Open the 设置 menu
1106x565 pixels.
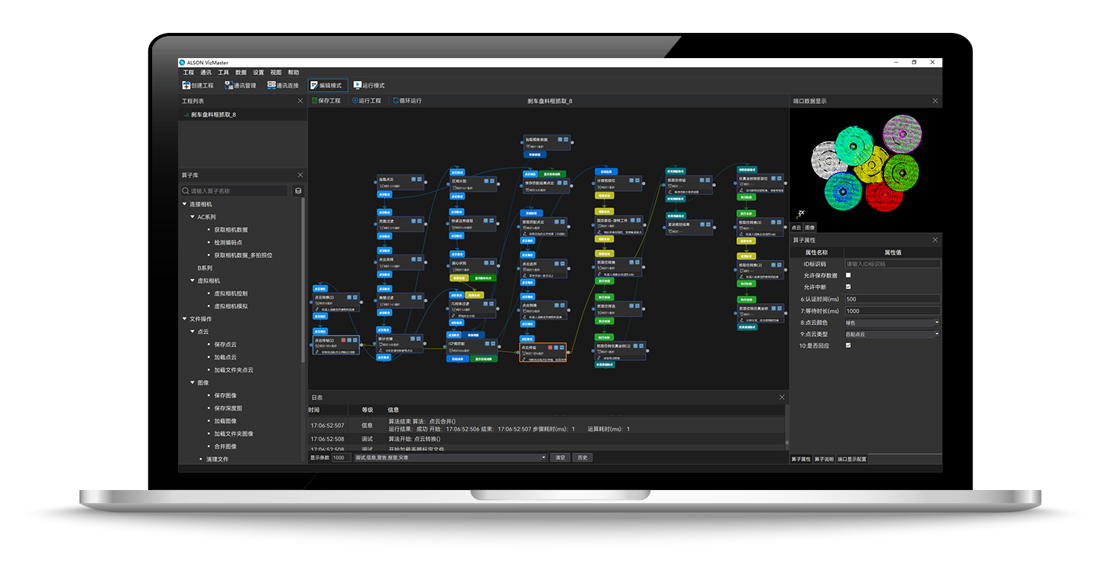259,72
